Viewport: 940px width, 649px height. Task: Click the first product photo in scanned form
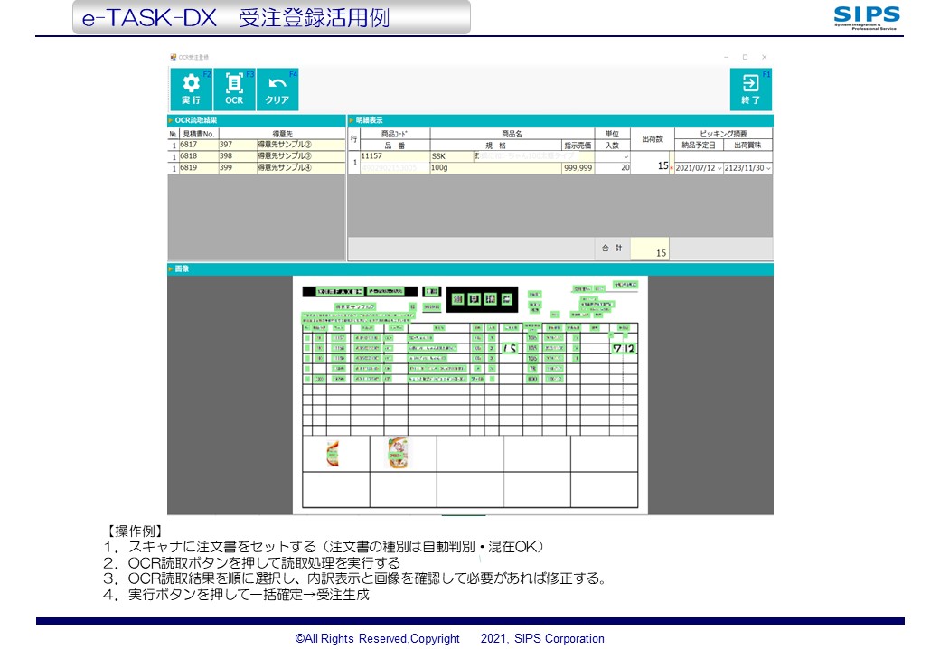[x=333, y=454]
